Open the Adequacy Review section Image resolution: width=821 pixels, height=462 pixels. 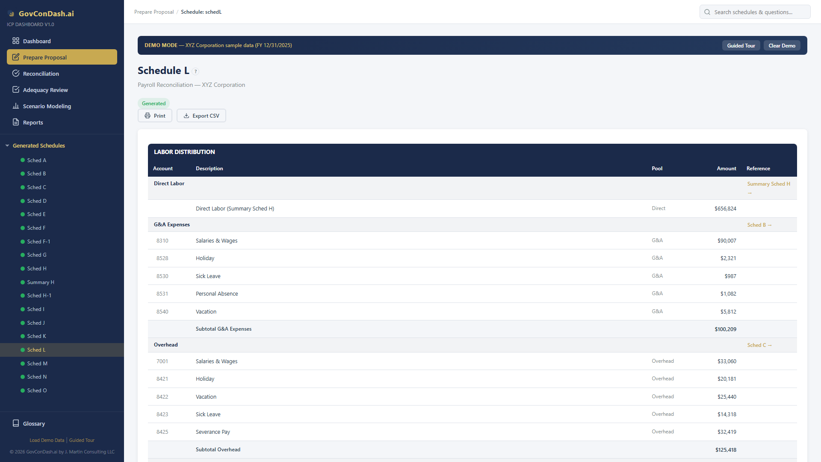[x=45, y=90]
